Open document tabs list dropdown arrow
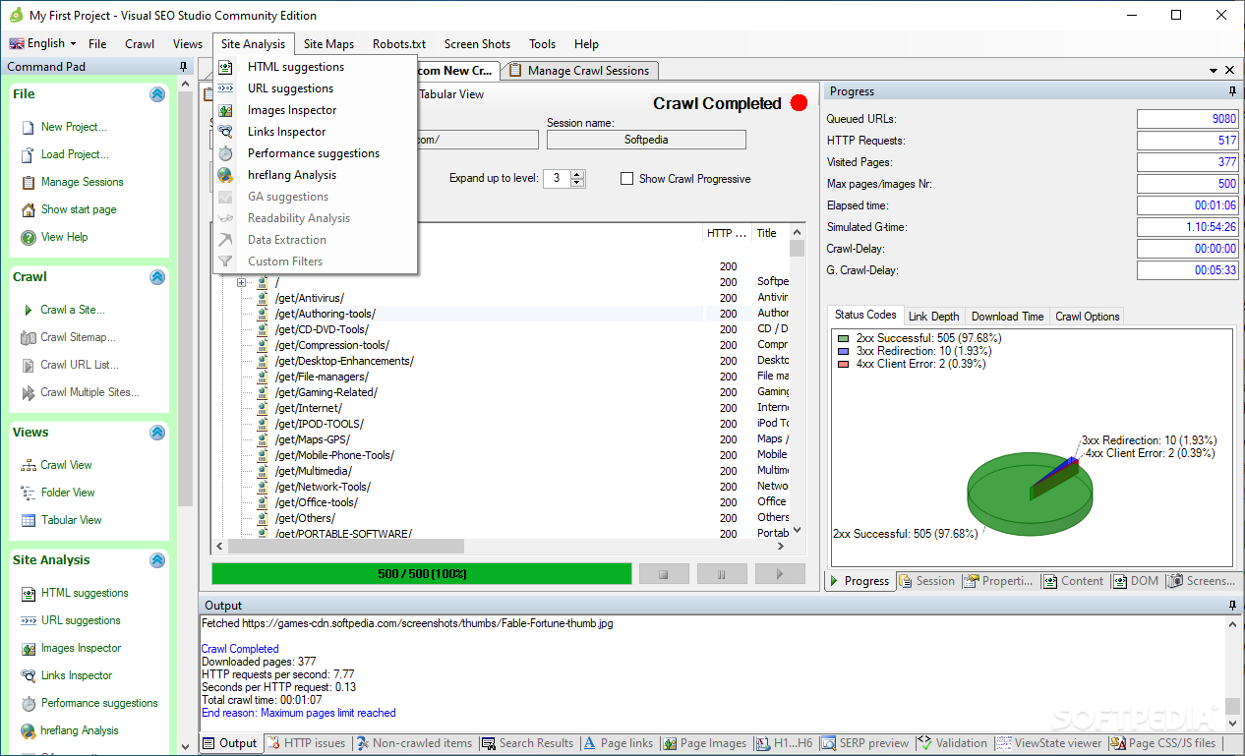The width and height of the screenshot is (1245, 756). 1214,70
